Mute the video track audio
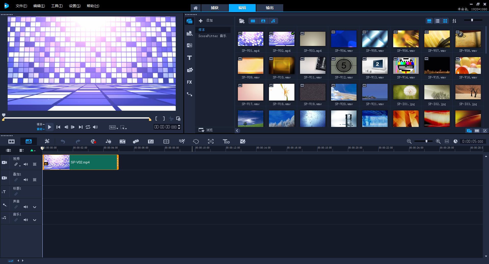 click(26, 164)
